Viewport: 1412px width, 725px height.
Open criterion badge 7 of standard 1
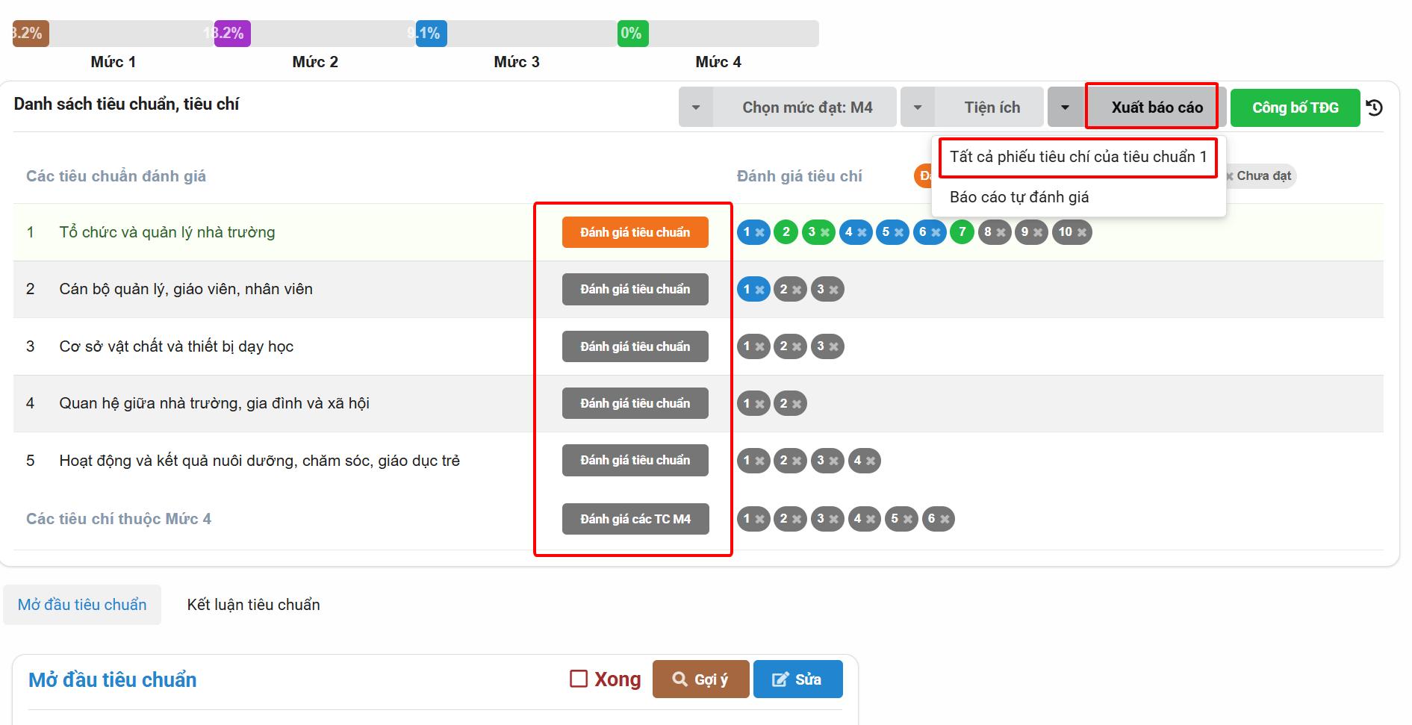click(x=962, y=232)
